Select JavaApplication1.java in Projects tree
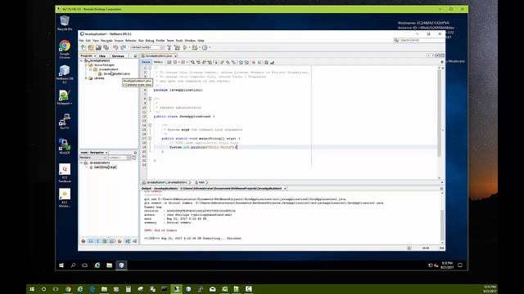 click(116, 73)
